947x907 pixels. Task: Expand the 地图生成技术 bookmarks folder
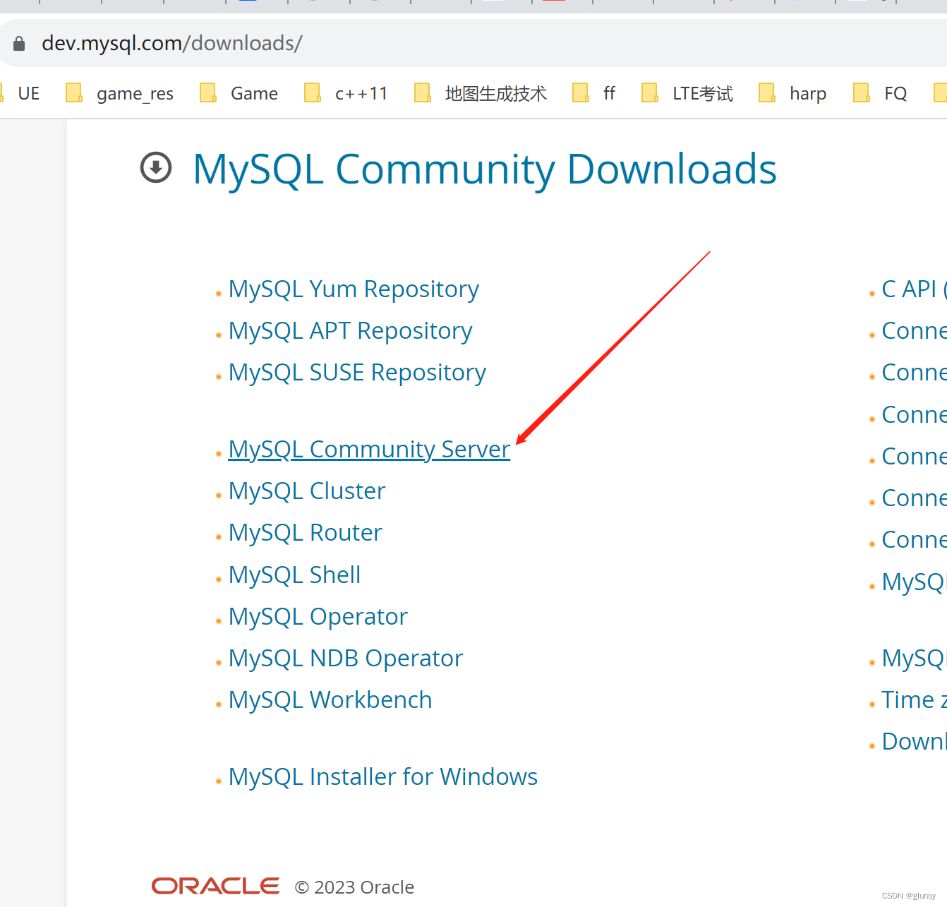(x=423, y=92)
